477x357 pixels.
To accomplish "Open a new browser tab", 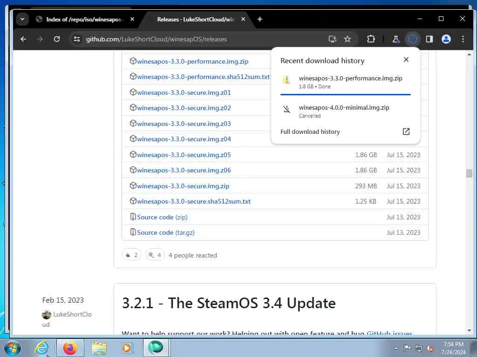I will click(260, 19).
